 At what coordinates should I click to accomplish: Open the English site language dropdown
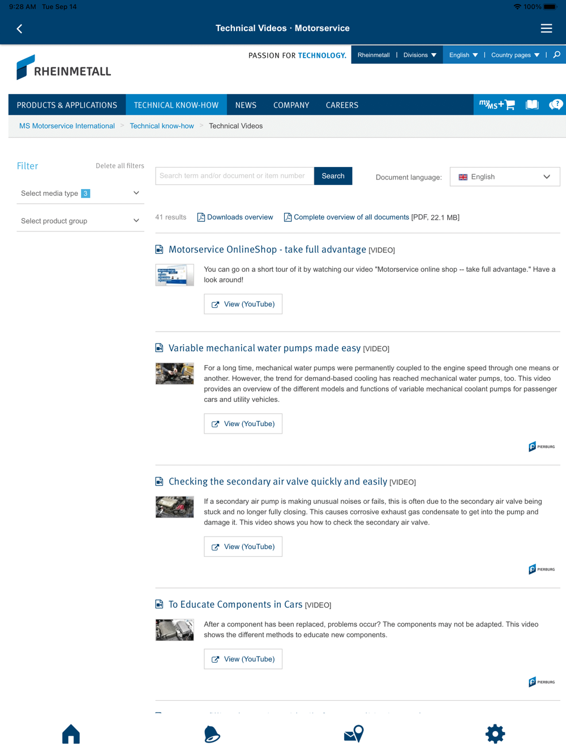pos(464,55)
